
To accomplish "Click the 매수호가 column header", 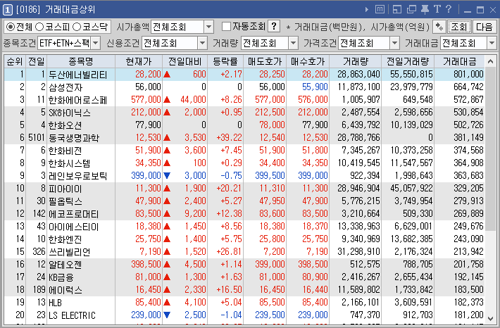I will [308, 61].
